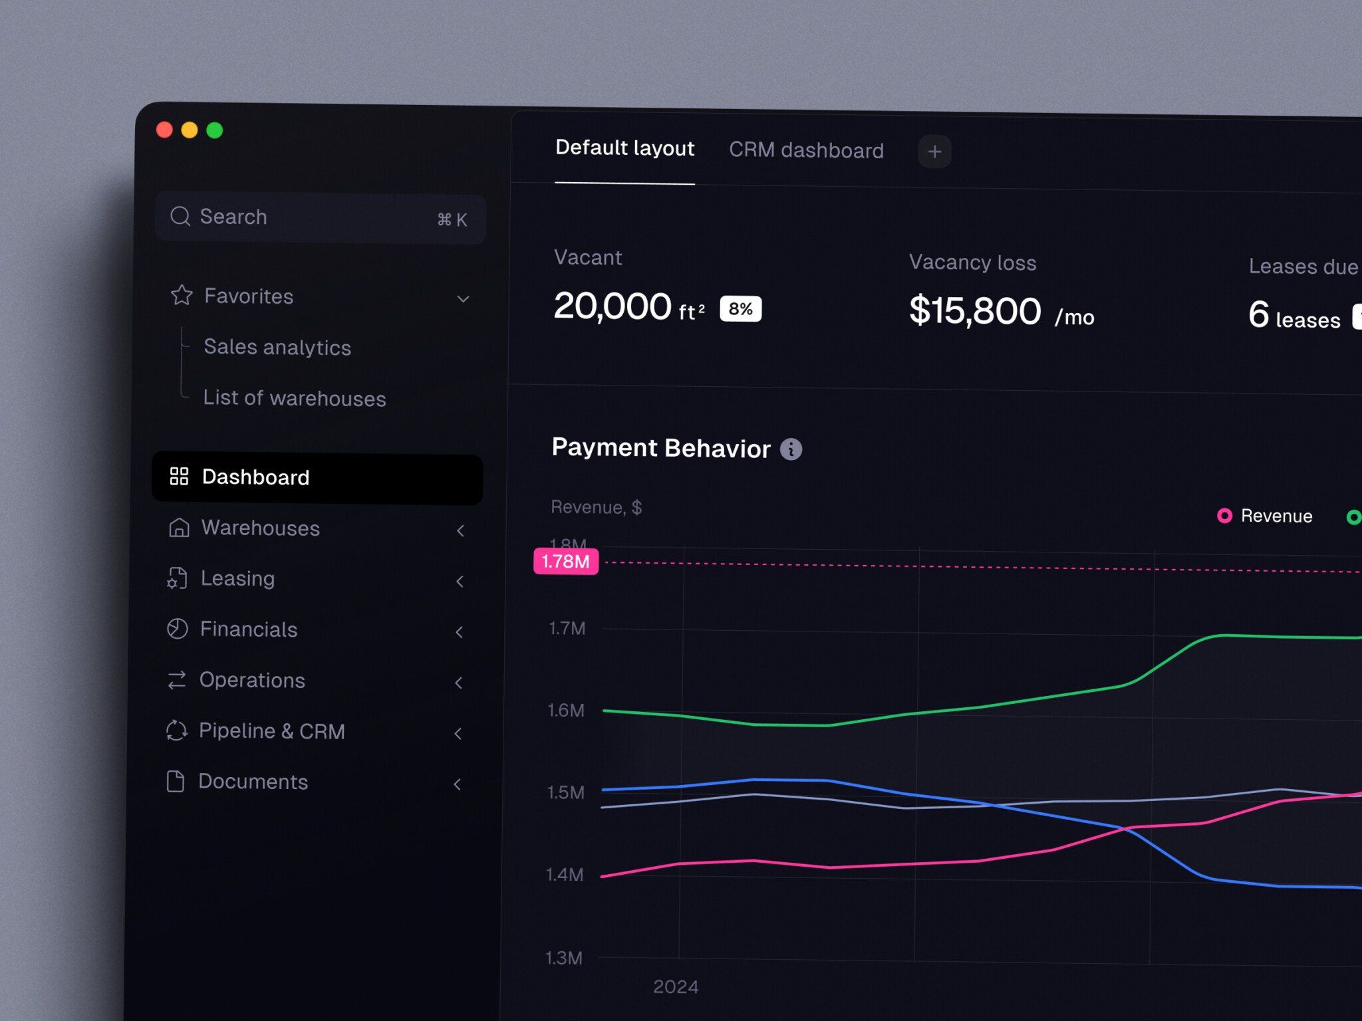Click the Operations swap arrows icon
The image size is (1362, 1021).
point(176,679)
